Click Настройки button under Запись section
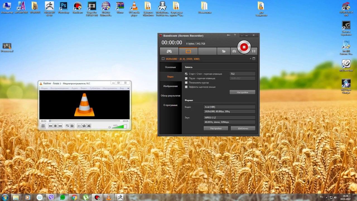Viewport: 357px width, 201px height. click(x=242, y=92)
